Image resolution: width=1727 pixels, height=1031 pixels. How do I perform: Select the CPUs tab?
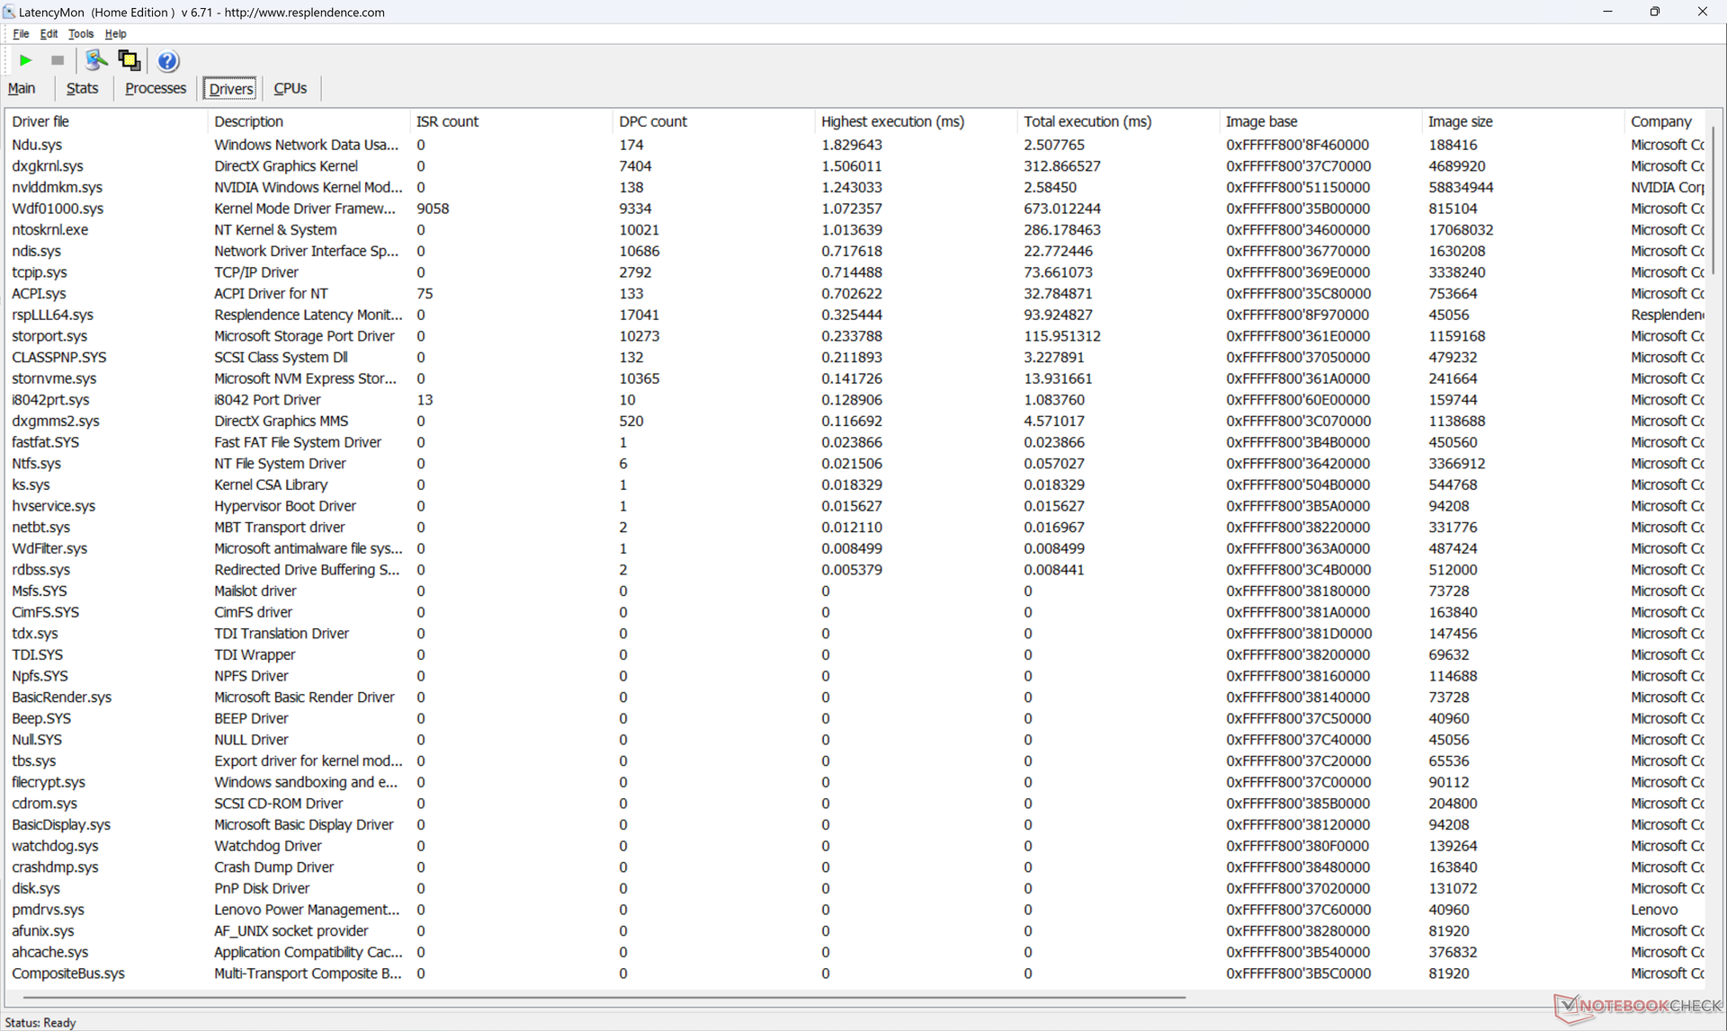tap(290, 88)
